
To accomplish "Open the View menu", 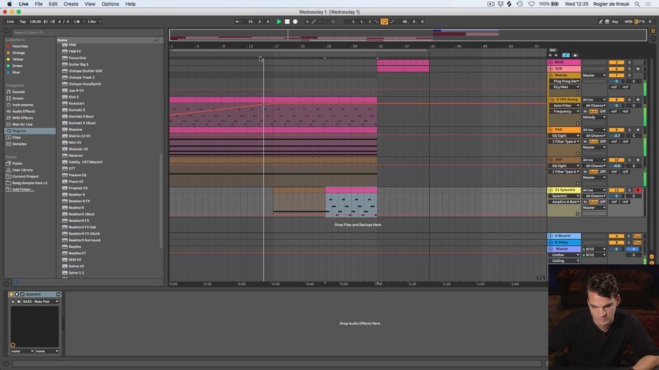I will click(90, 4).
